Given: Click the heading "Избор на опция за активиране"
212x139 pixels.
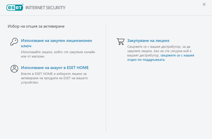Looking at the screenshot, I should tap(36, 26).
